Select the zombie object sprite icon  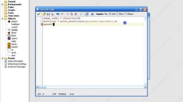point(9,30)
